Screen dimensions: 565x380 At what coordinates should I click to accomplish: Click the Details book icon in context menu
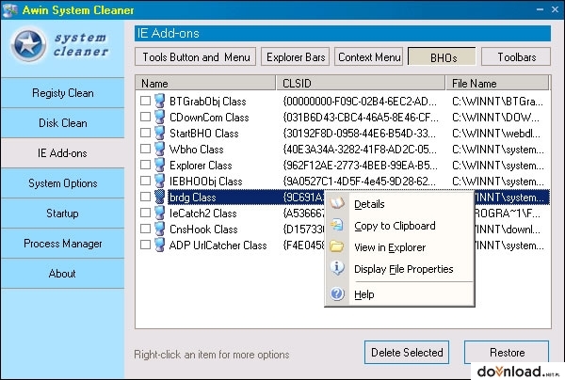point(337,204)
